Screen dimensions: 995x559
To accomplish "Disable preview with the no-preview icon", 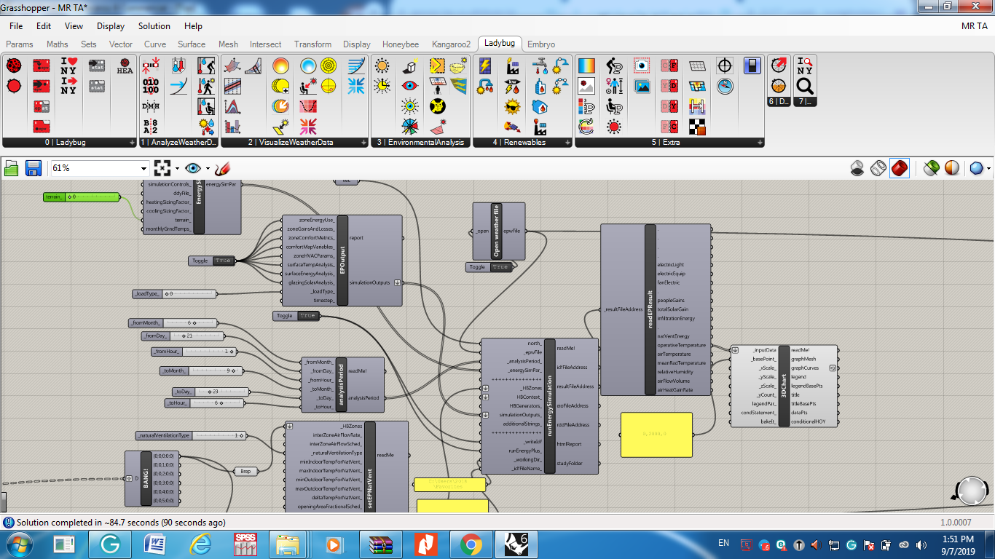I will click(x=859, y=168).
